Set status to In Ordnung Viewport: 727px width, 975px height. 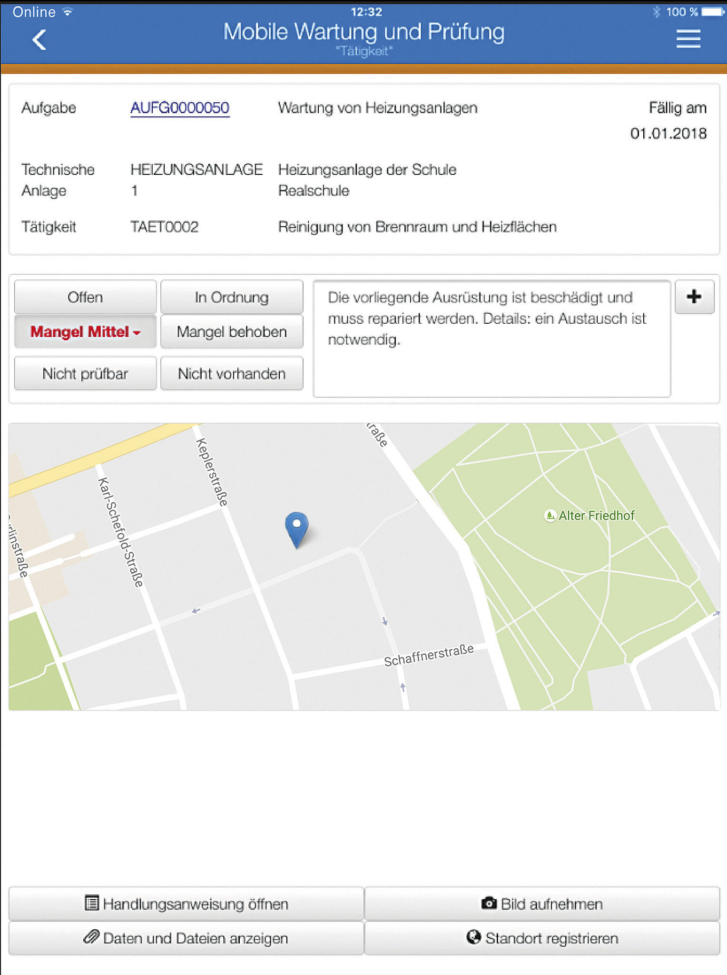coord(232,297)
